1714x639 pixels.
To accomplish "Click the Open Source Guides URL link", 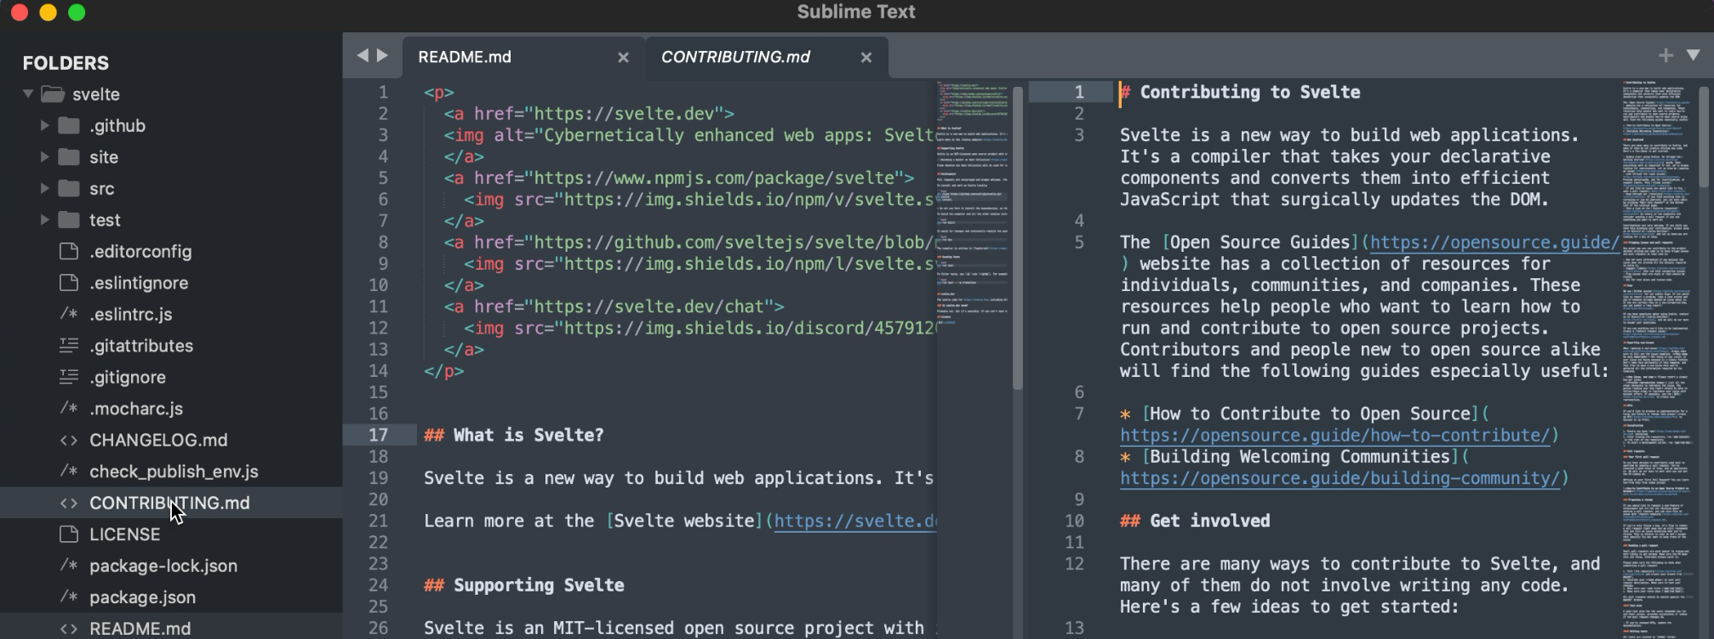I will pos(1494,242).
